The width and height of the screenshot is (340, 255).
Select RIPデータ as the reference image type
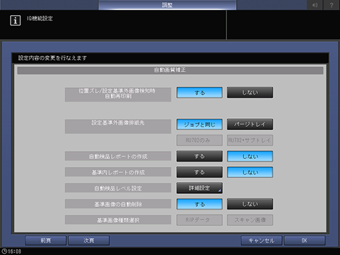tap(199, 220)
